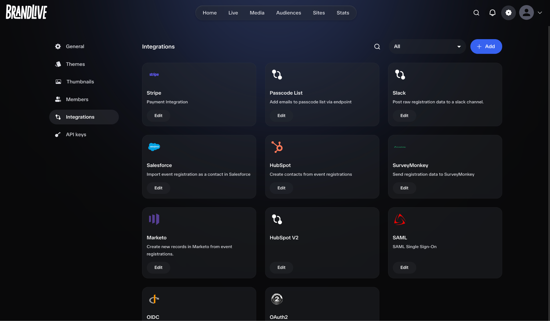Edit the SurveyMonkey integration

pos(404,188)
